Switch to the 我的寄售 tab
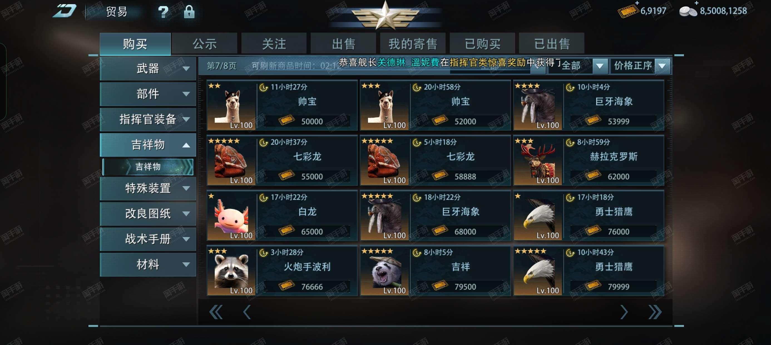The image size is (771, 345). tap(413, 44)
